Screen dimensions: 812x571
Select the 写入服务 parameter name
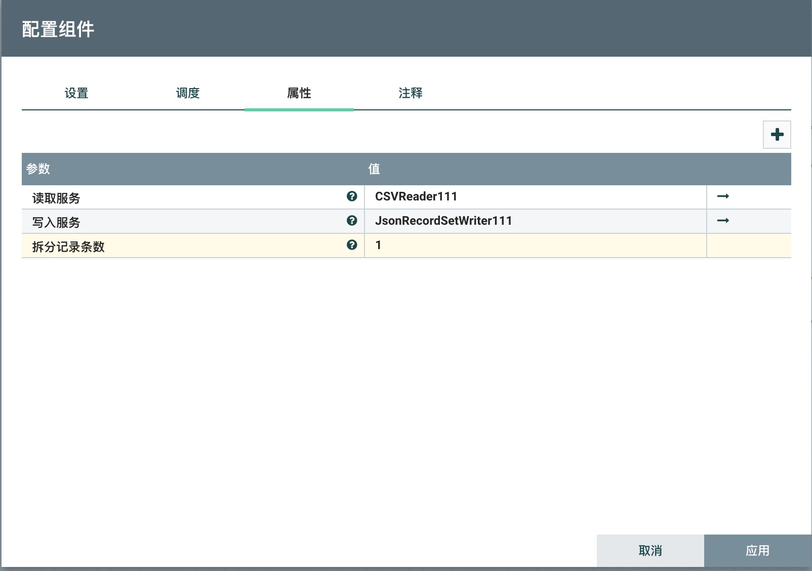(x=56, y=222)
